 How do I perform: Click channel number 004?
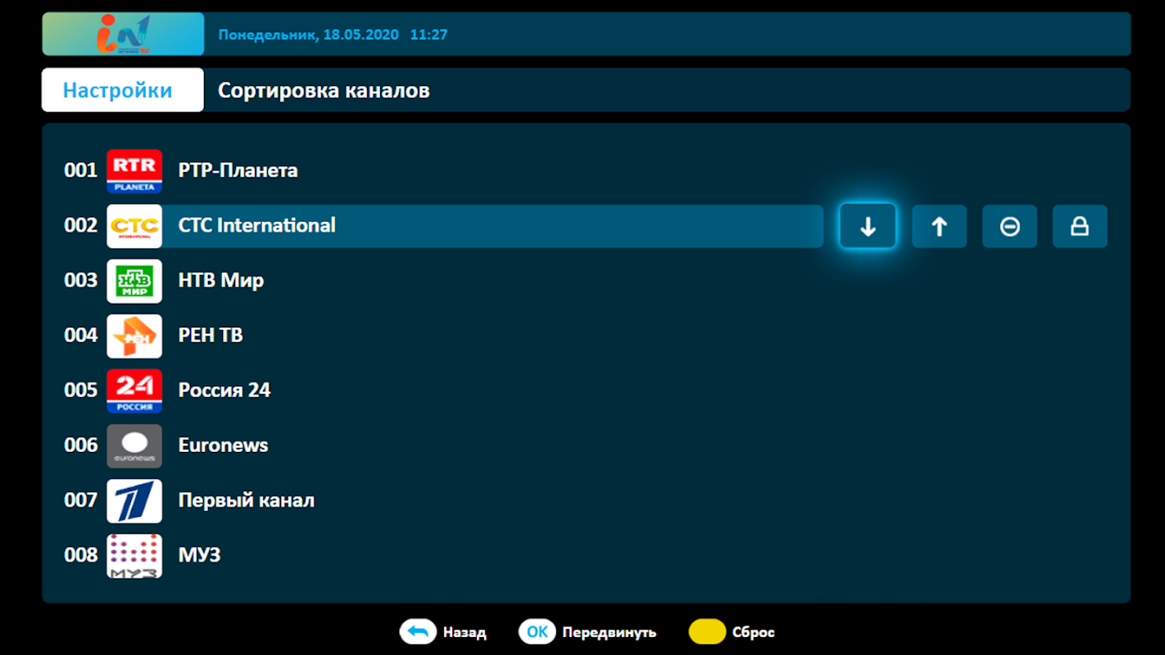[x=81, y=336]
